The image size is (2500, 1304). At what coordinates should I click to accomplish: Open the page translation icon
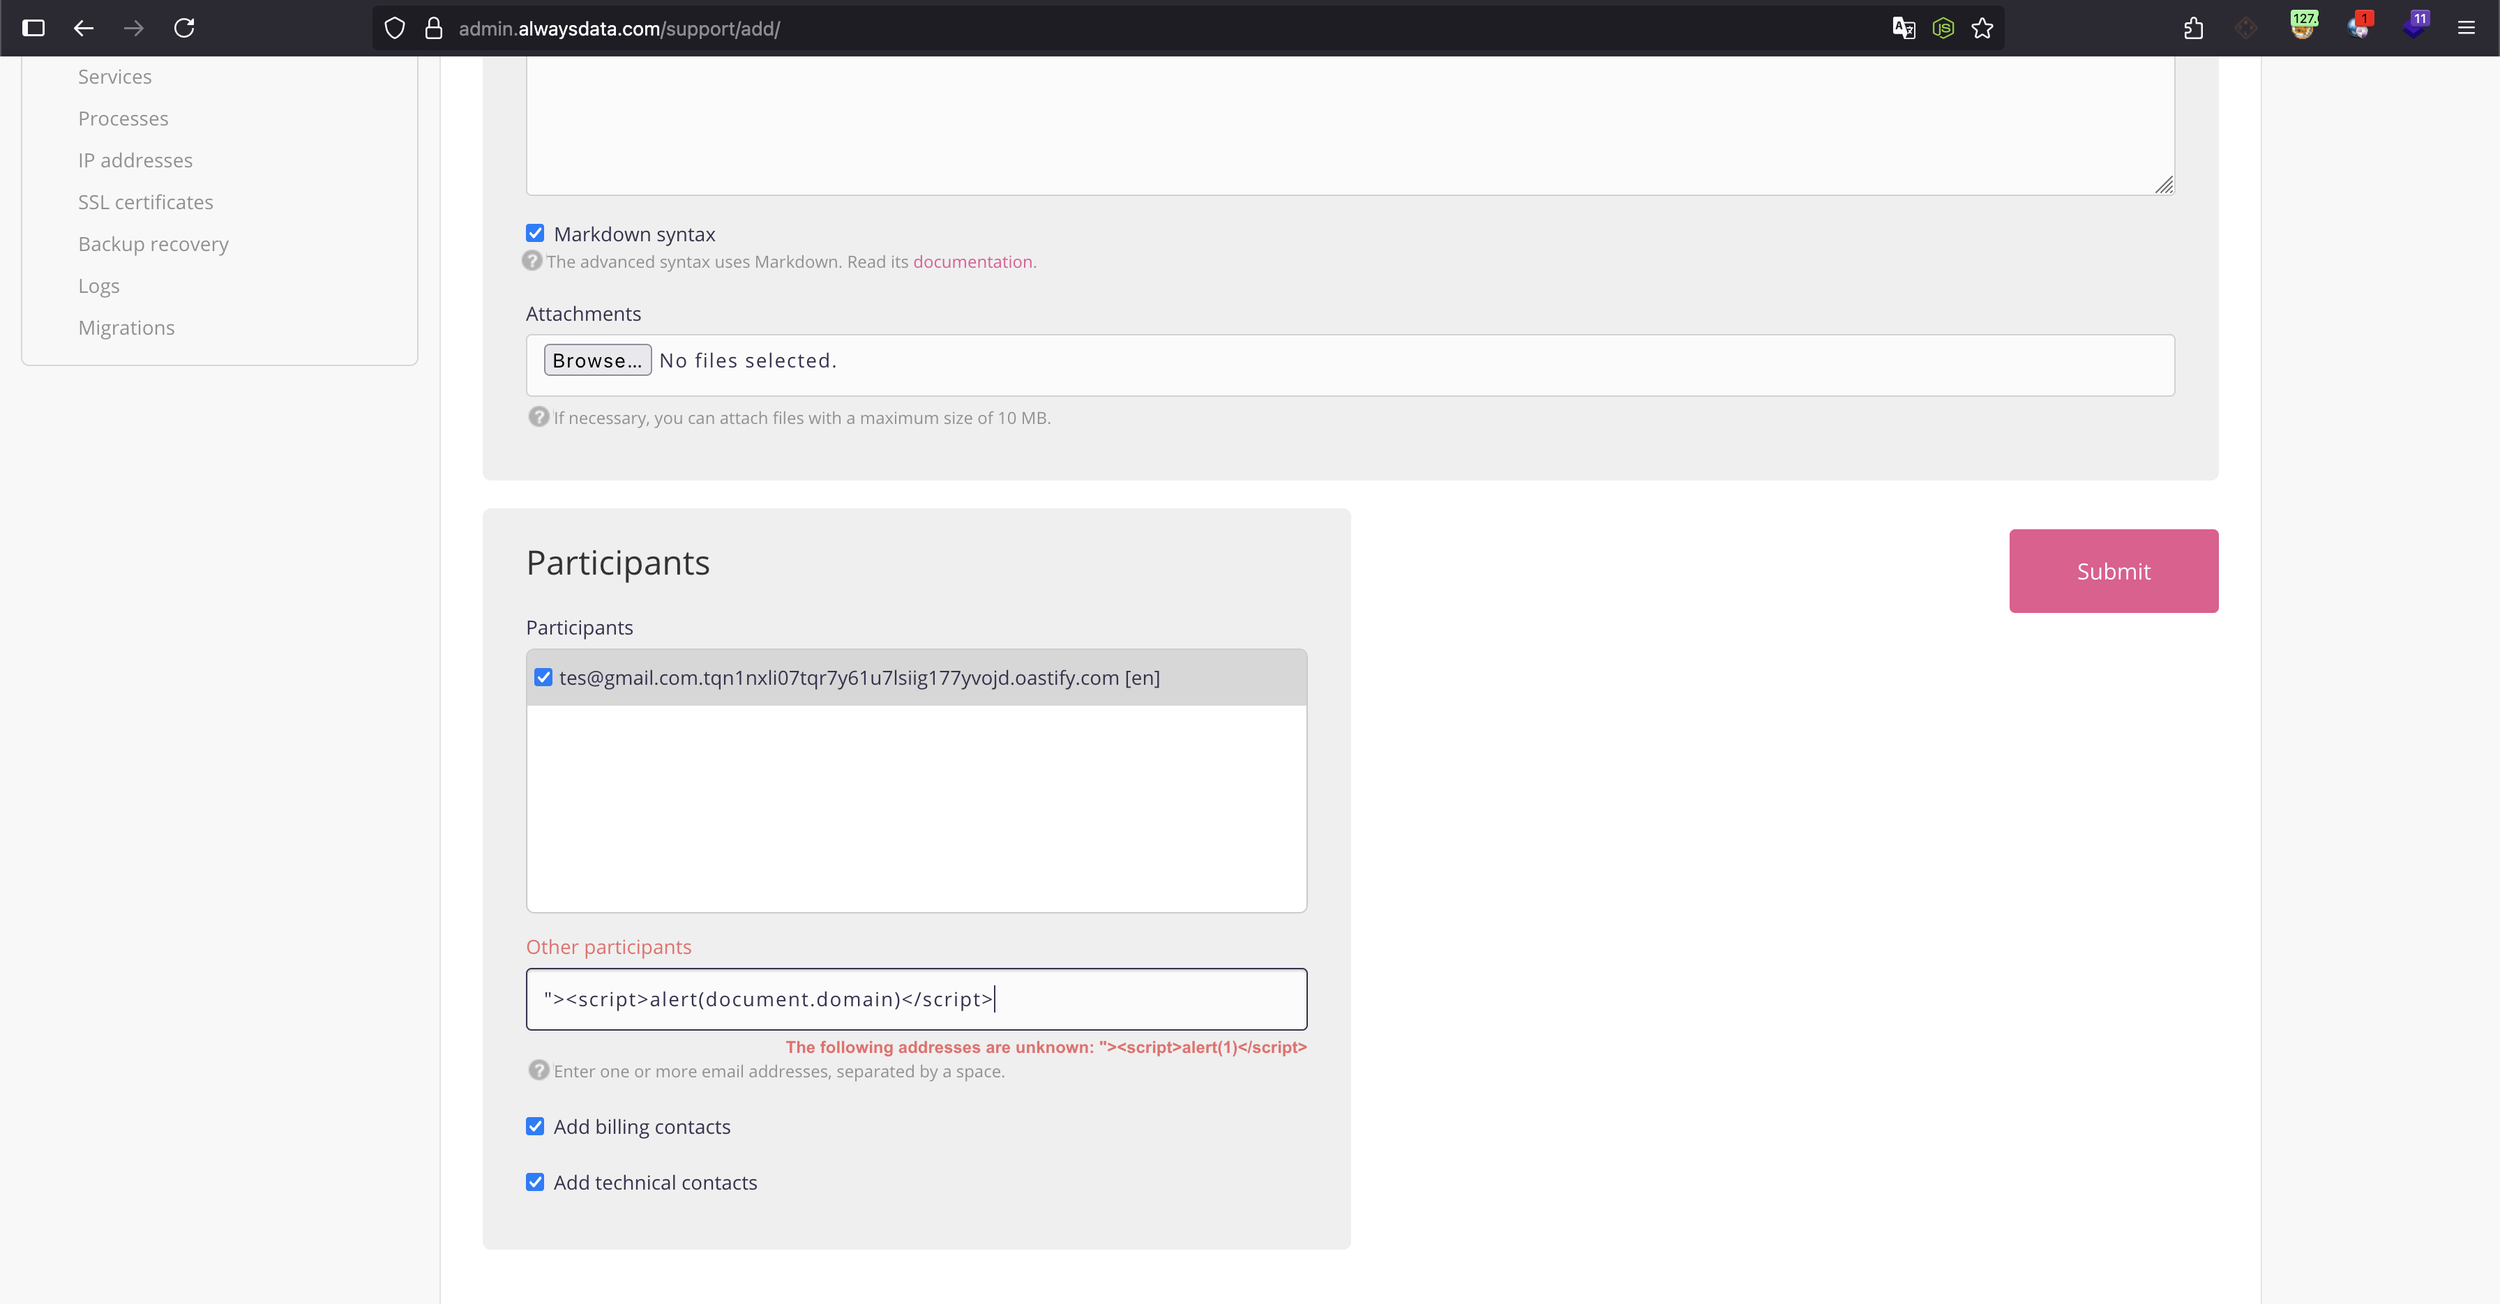(x=1903, y=28)
